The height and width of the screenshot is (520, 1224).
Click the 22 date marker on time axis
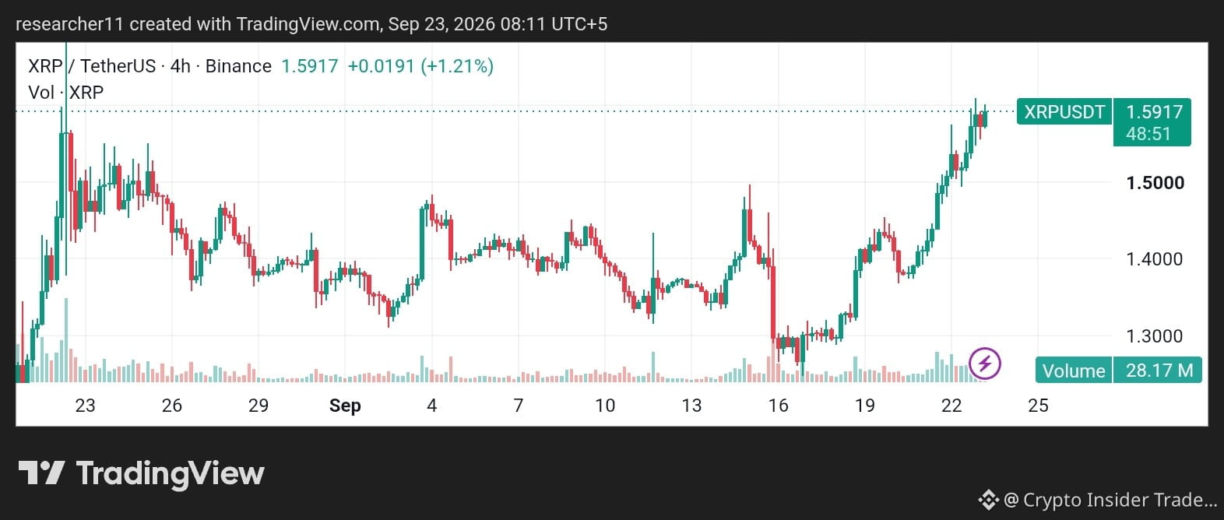[951, 406]
